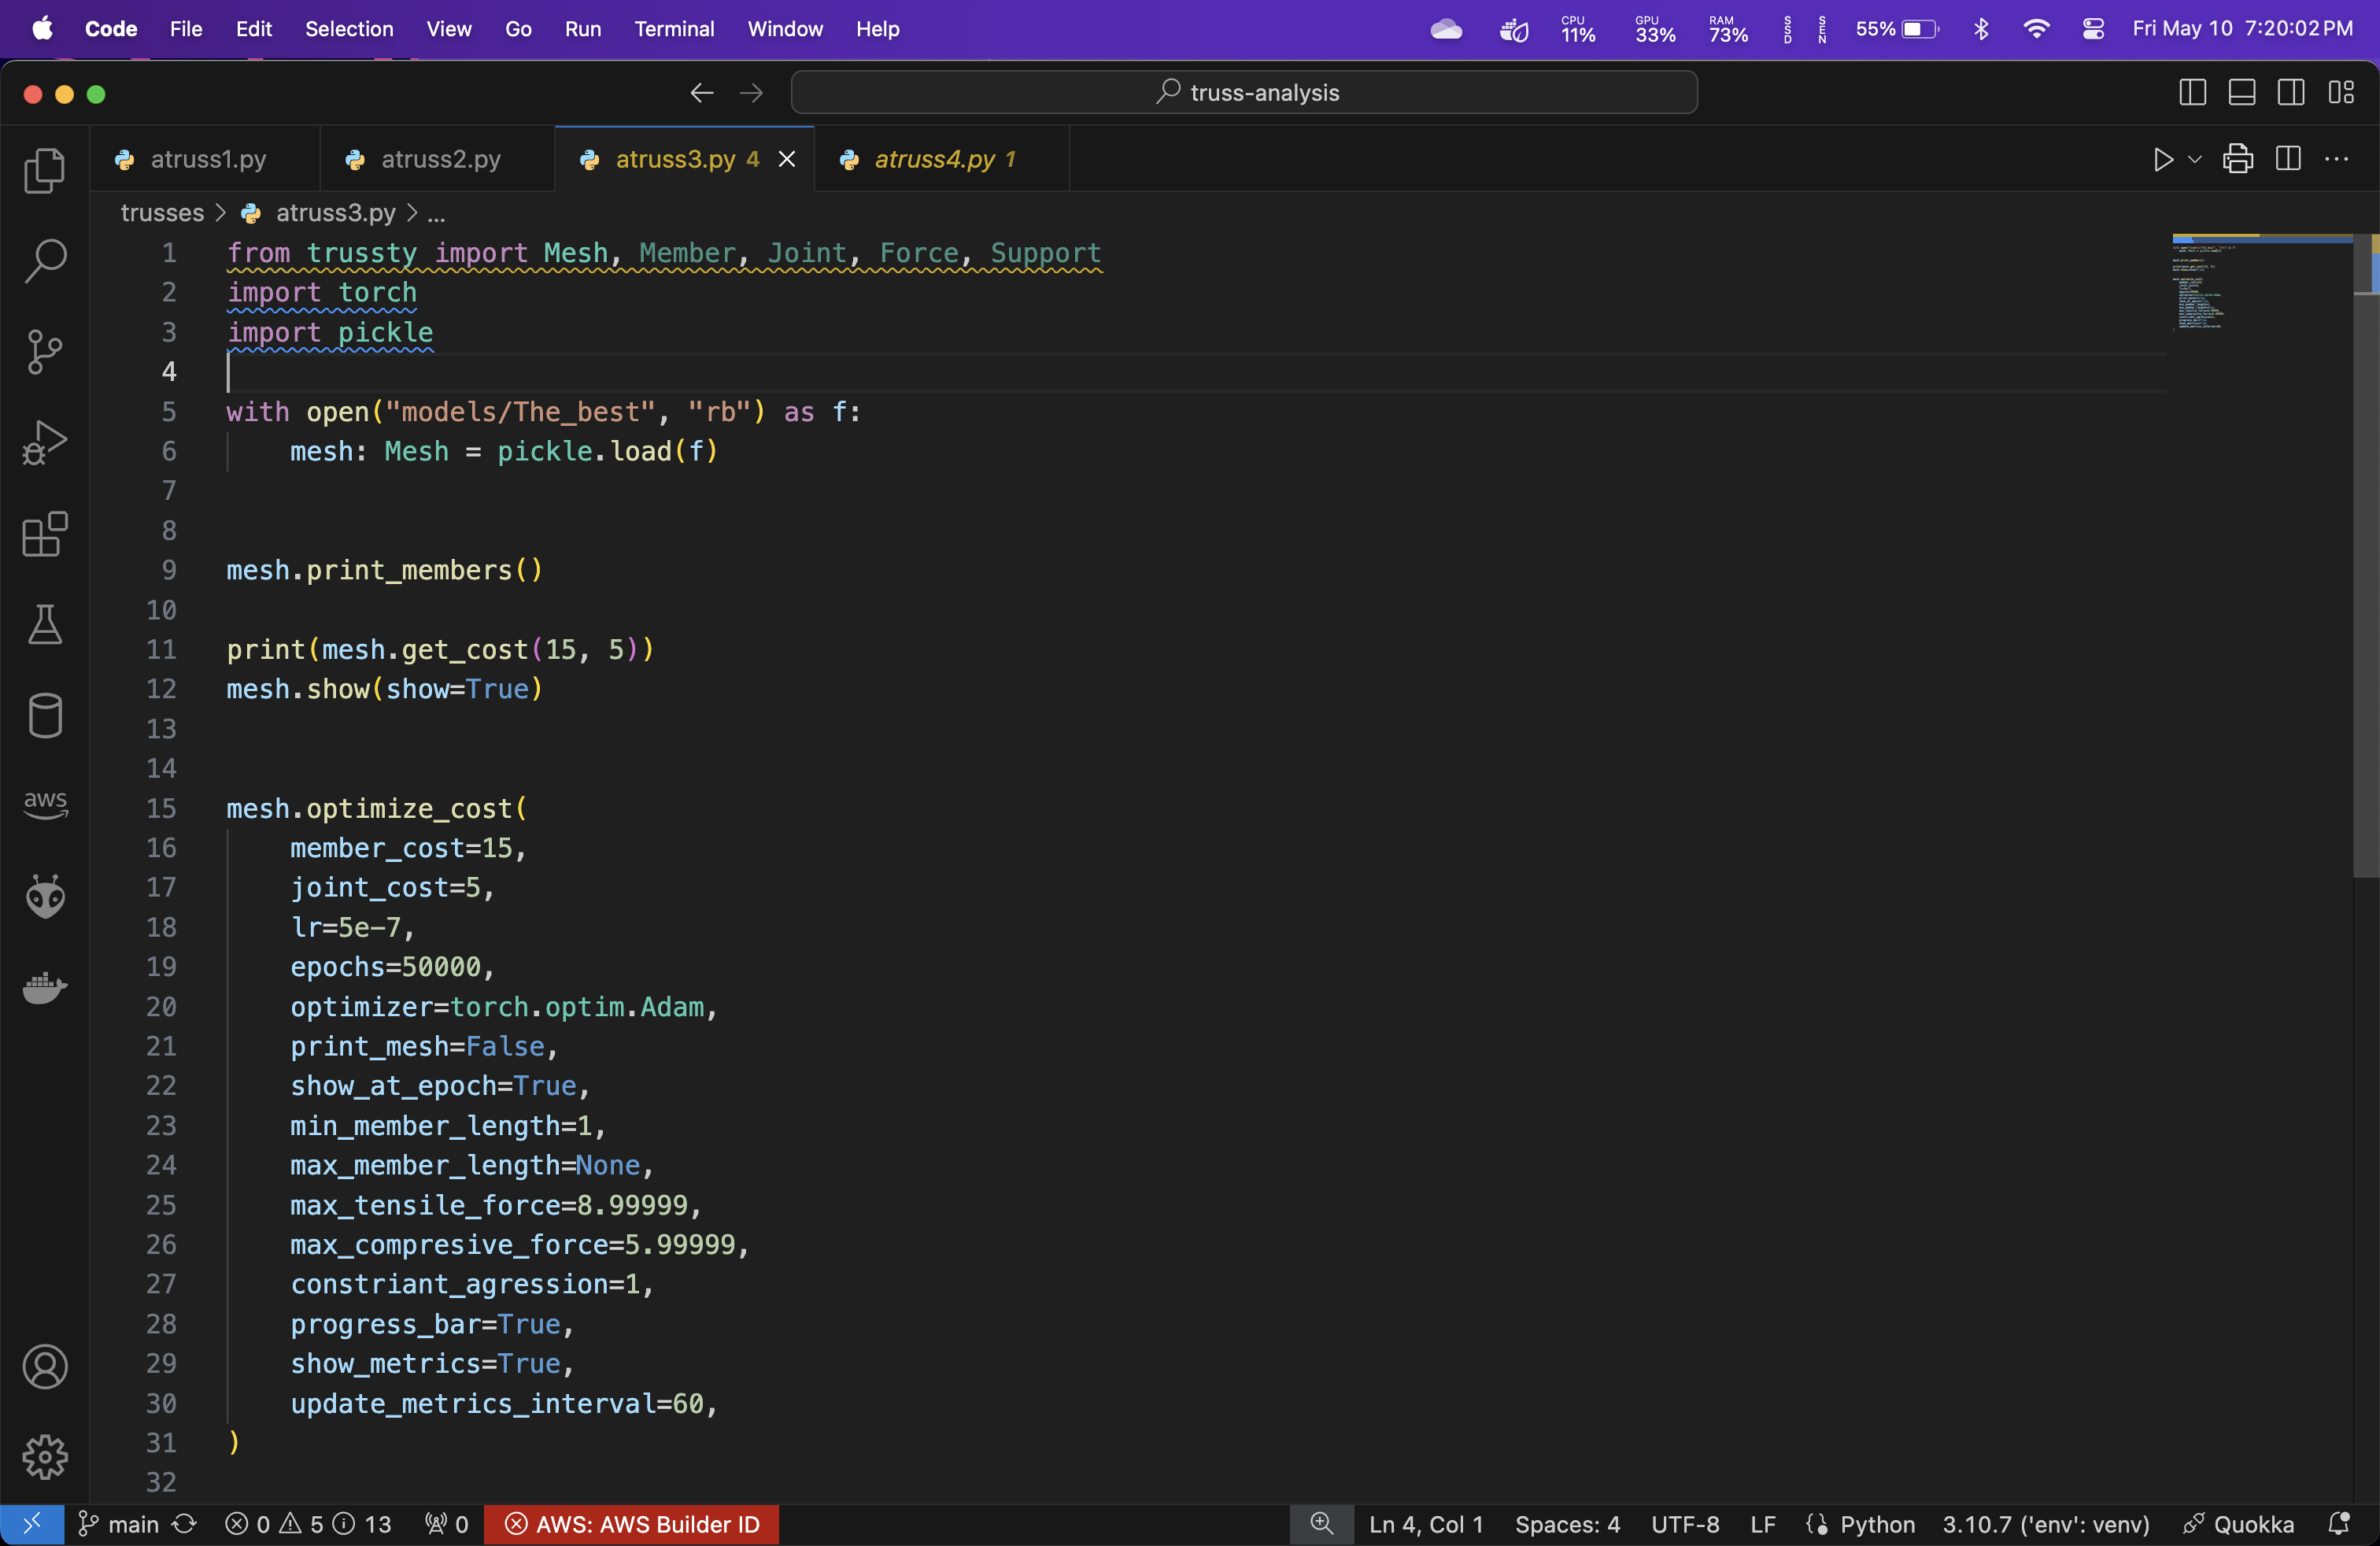Click atruss3.py in breadcrumb
The height and width of the screenshot is (1546, 2380).
tap(335, 213)
